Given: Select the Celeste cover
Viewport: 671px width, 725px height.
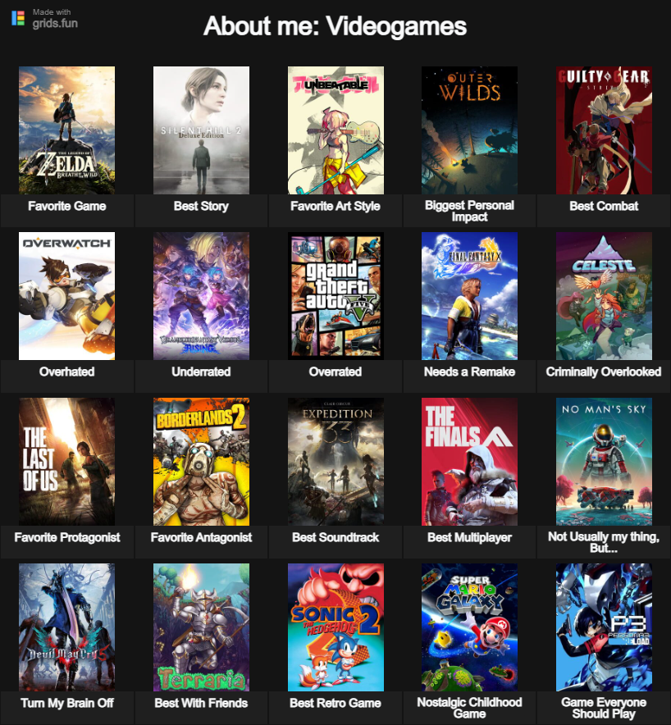Looking at the screenshot, I should click(604, 296).
